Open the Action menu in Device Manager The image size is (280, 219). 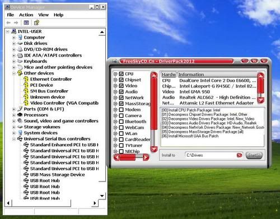26,15
